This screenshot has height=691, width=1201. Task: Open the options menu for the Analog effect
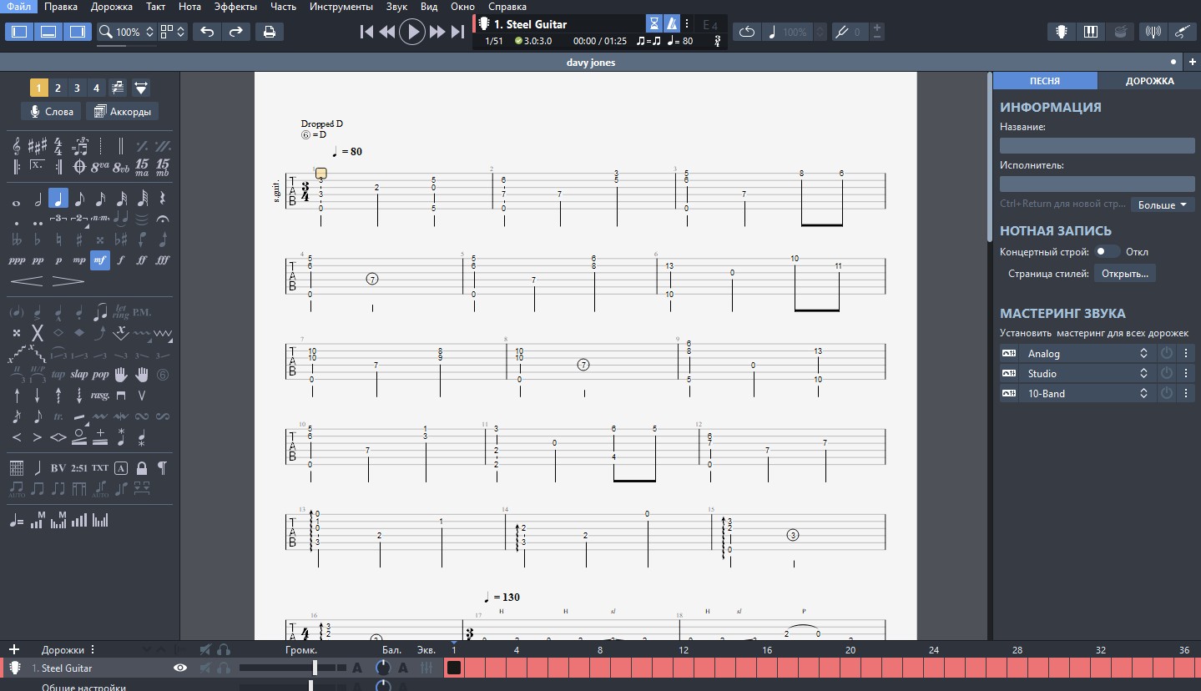1185,353
